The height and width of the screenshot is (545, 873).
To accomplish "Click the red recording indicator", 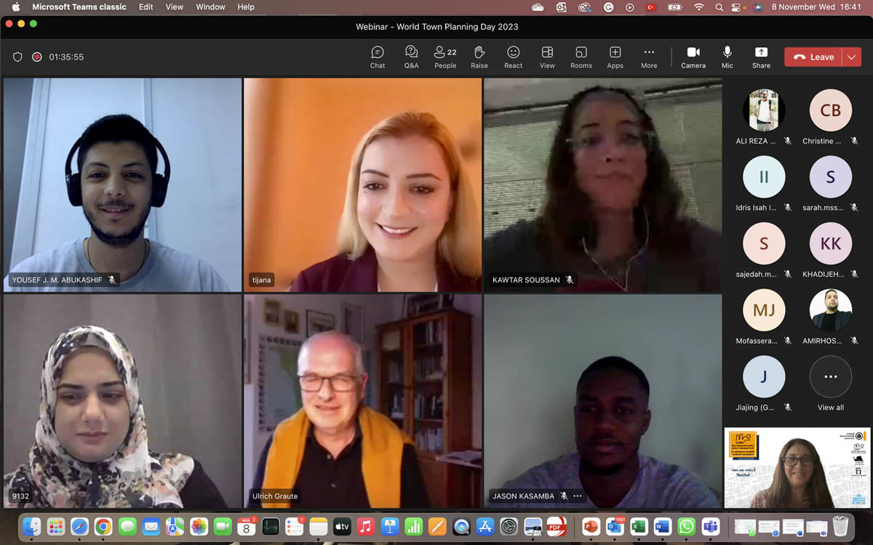I will click(x=37, y=57).
